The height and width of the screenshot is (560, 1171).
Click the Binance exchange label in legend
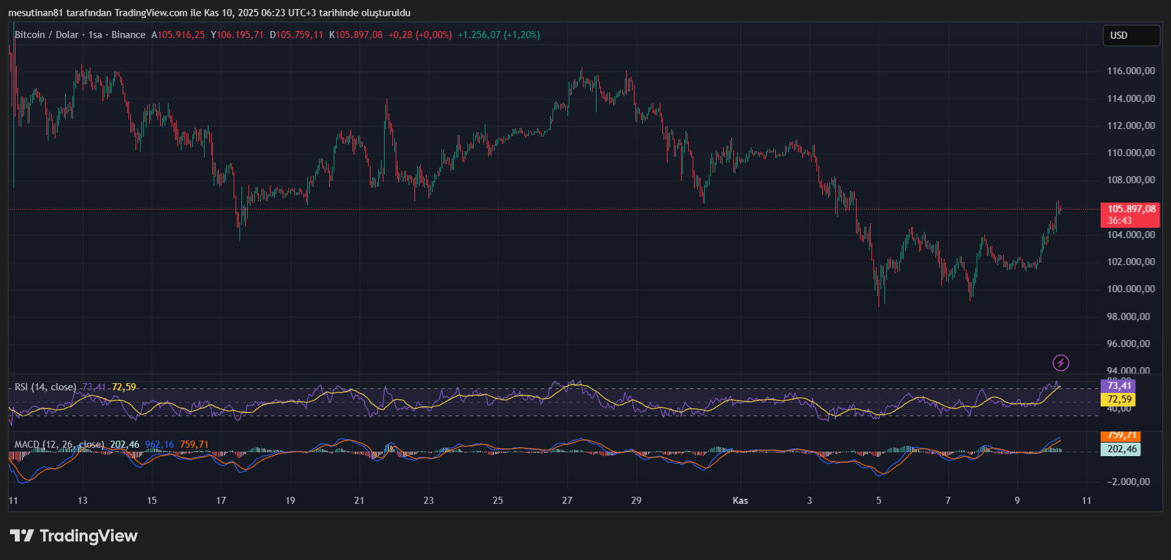click(128, 35)
